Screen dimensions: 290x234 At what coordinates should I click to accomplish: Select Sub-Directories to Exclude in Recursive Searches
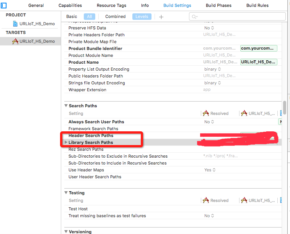[x=173, y=156]
